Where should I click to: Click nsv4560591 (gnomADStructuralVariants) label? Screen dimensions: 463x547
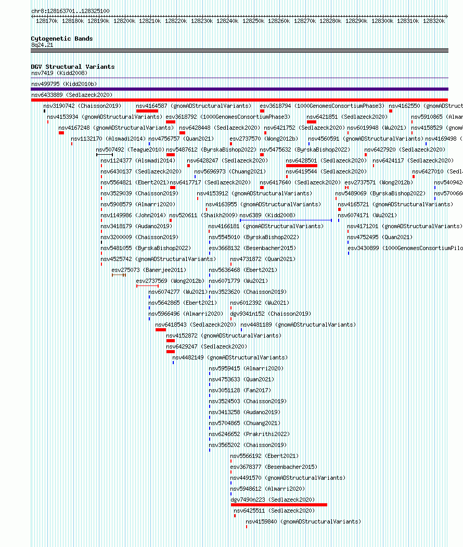pos(366,139)
